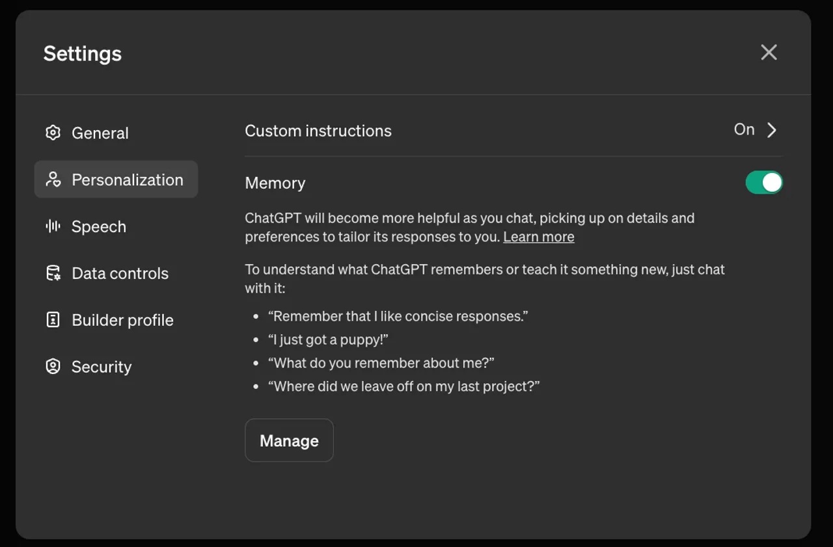Follow the "Learn more" link
Viewport: 833px width, 547px height.
(539, 237)
